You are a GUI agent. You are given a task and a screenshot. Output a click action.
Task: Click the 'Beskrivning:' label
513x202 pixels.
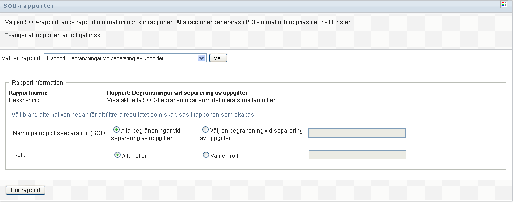click(25, 100)
